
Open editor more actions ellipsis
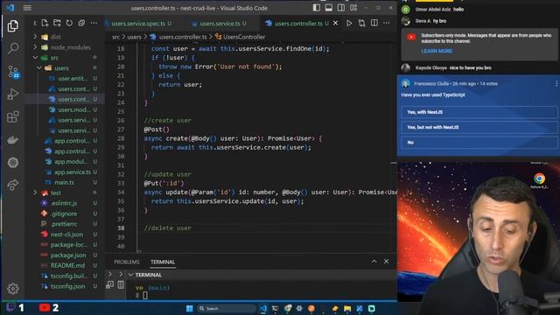(387, 24)
